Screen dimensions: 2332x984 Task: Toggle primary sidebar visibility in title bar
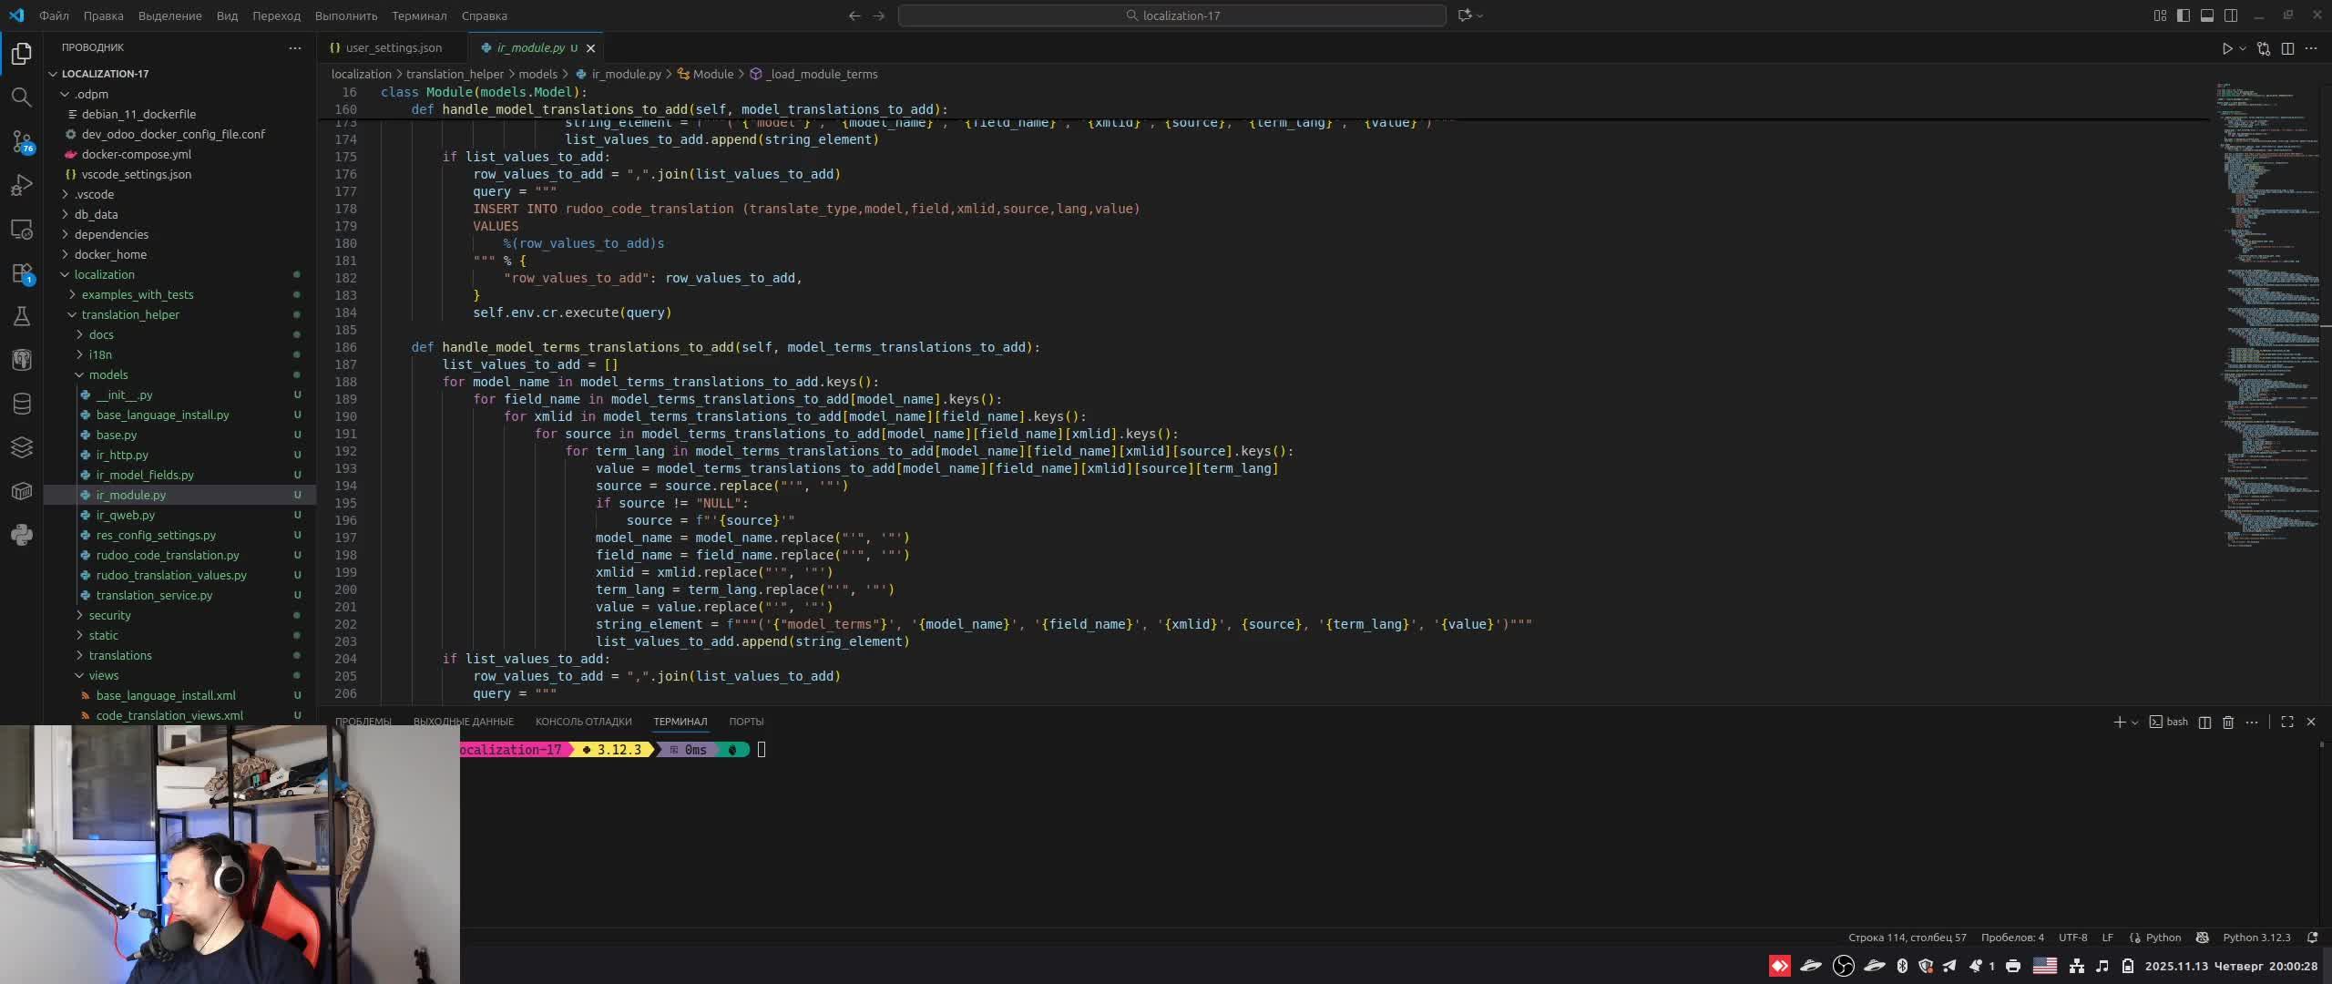[2184, 15]
